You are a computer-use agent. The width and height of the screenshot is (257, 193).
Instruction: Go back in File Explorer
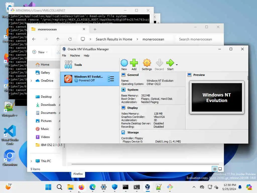coord(34,39)
